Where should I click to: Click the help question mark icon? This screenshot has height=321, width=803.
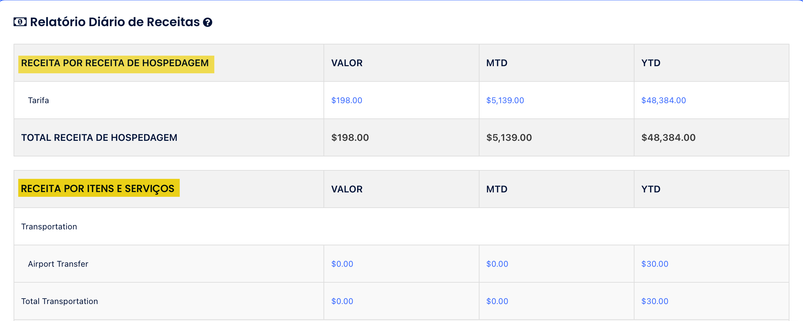coord(208,22)
